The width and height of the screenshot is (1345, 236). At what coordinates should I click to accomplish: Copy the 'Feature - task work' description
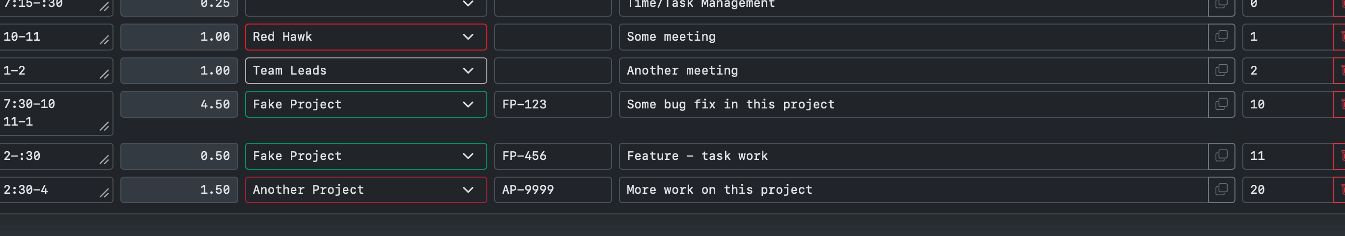tap(1221, 157)
